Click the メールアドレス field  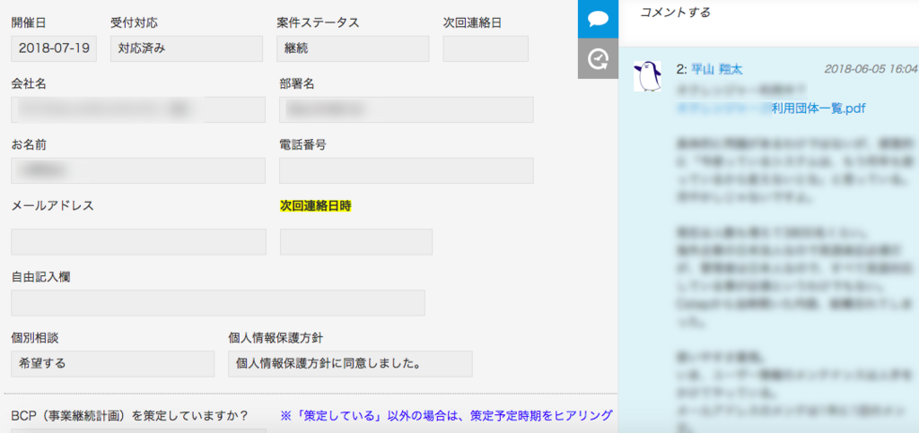coord(138,242)
